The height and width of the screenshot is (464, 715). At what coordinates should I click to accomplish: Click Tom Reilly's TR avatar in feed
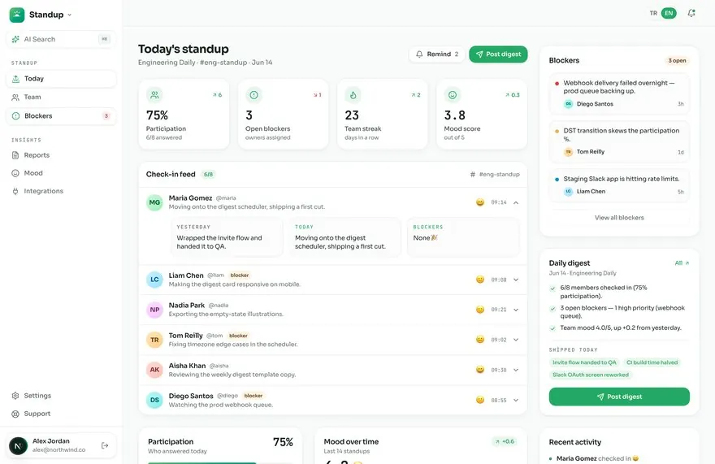(x=154, y=340)
